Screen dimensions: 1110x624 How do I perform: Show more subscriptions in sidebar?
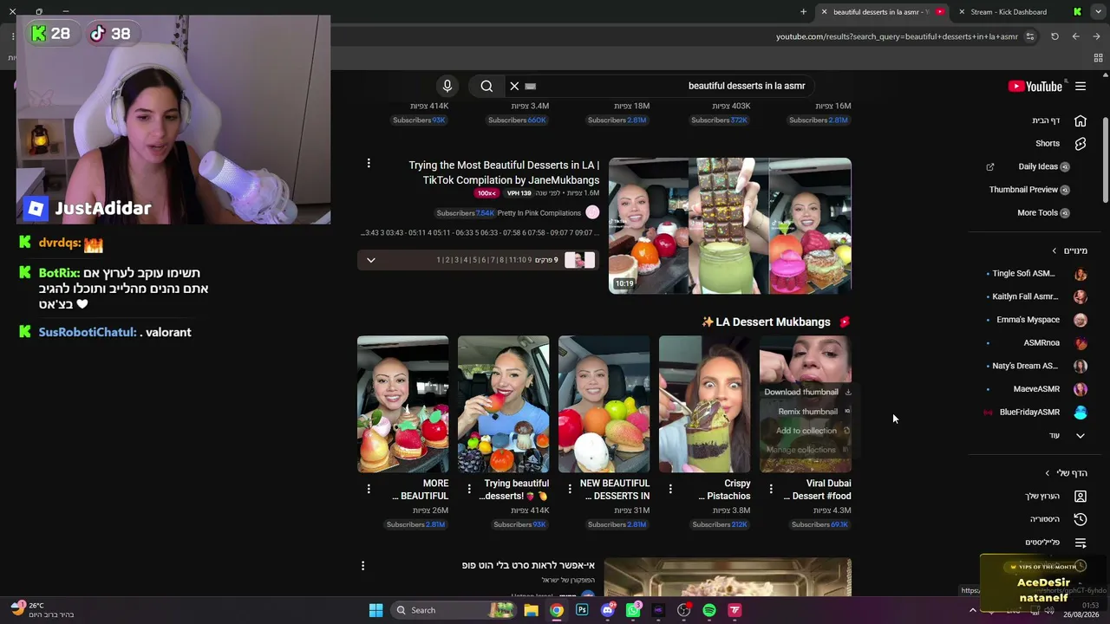tap(1068, 435)
